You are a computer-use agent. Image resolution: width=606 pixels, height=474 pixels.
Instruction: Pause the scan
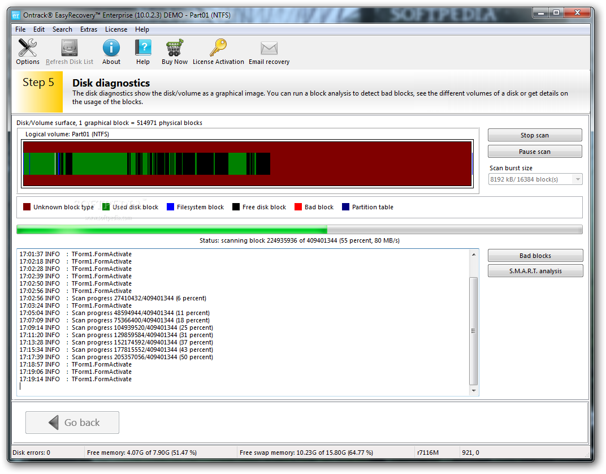pos(535,151)
